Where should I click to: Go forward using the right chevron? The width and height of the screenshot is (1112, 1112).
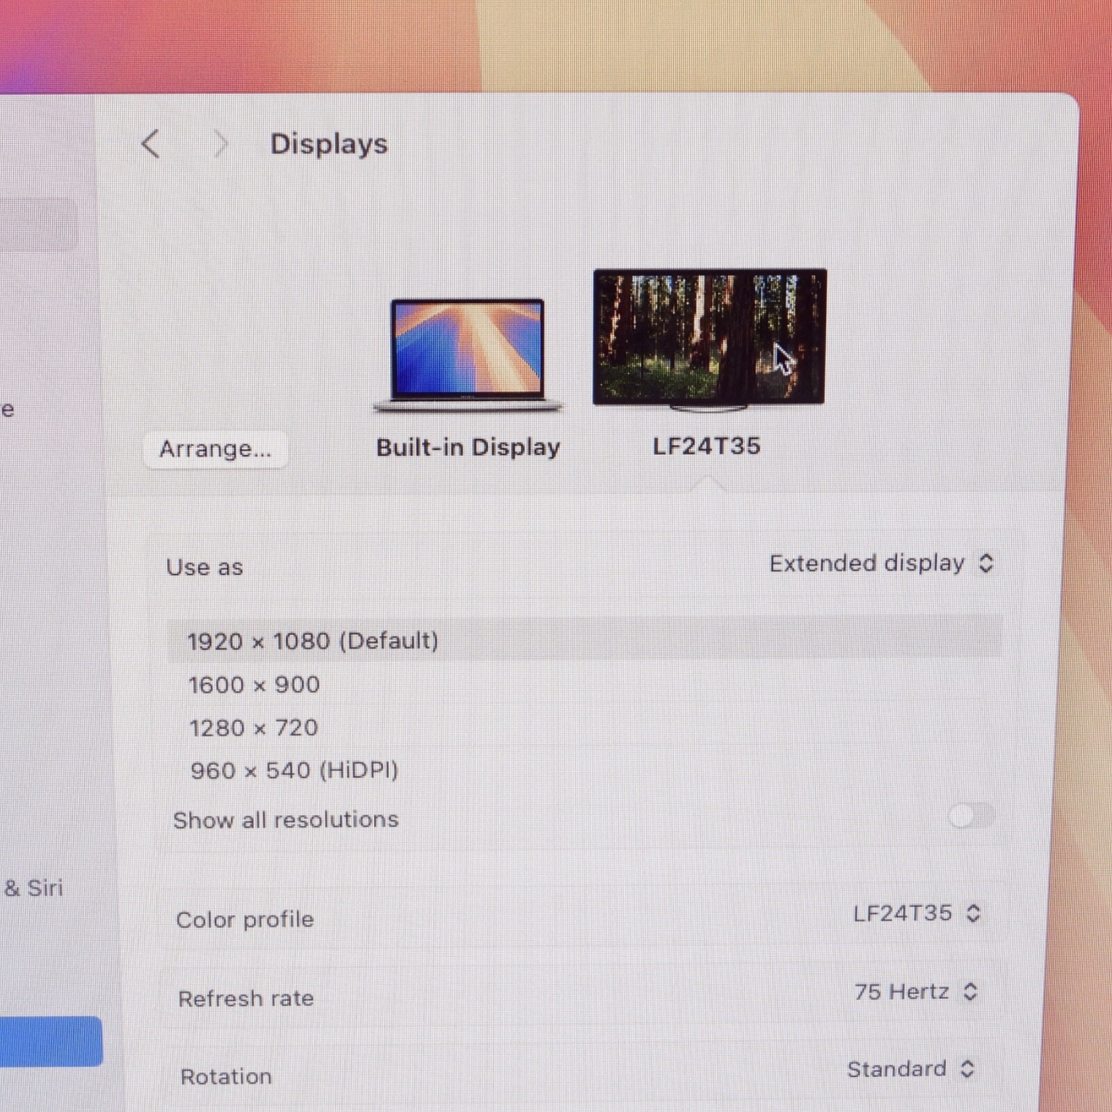pyautogui.click(x=220, y=144)
